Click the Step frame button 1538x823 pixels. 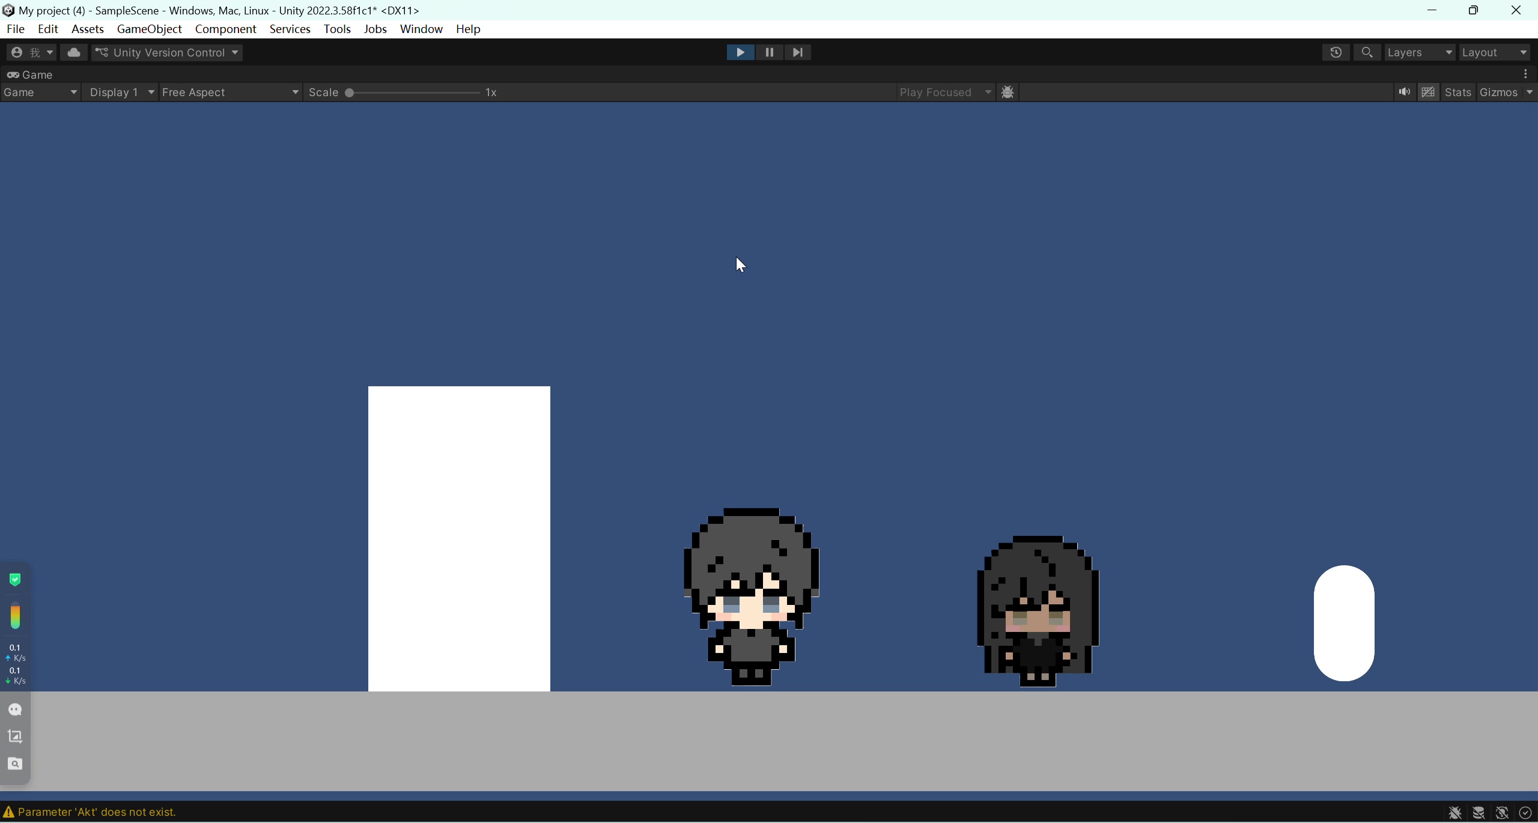798,52
